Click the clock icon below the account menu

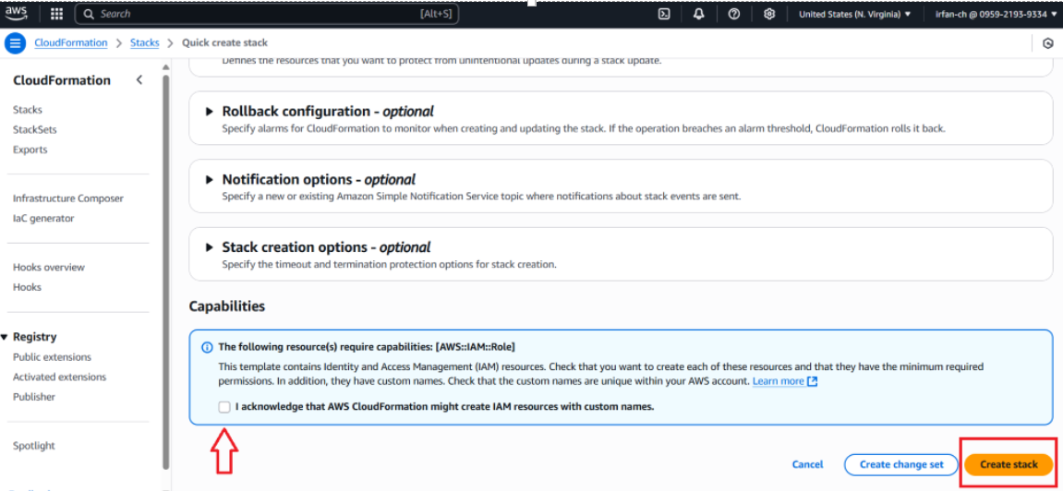coord(1048,43)
